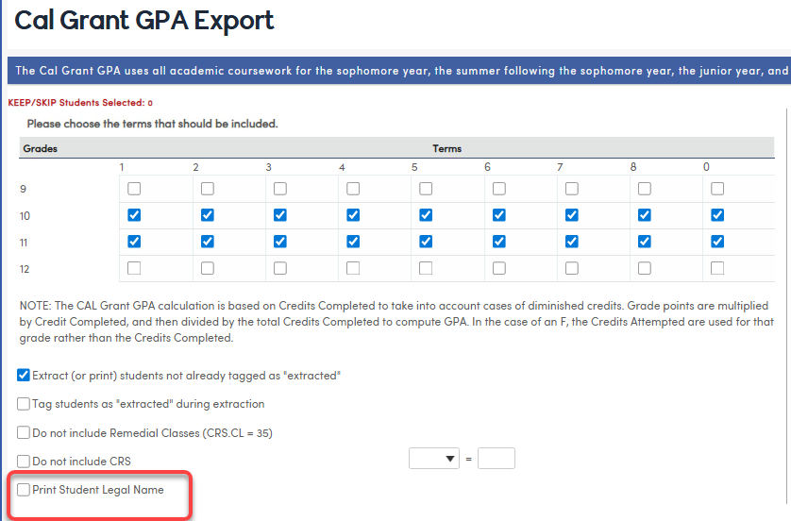
Task: Check grade 12 term 0 checkbox
Action: pyautogui.click(x=717, y=268)
